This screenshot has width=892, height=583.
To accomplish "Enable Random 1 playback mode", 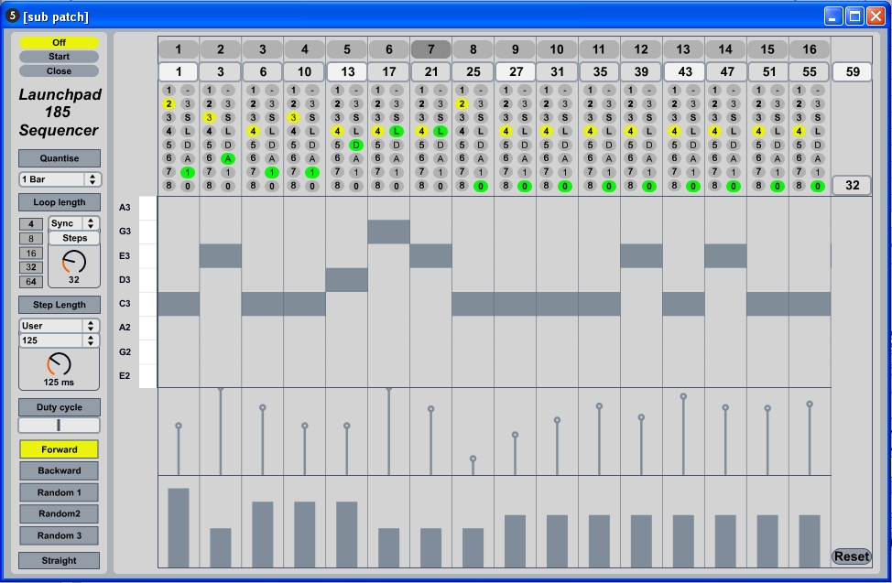I will coord(59,492).
